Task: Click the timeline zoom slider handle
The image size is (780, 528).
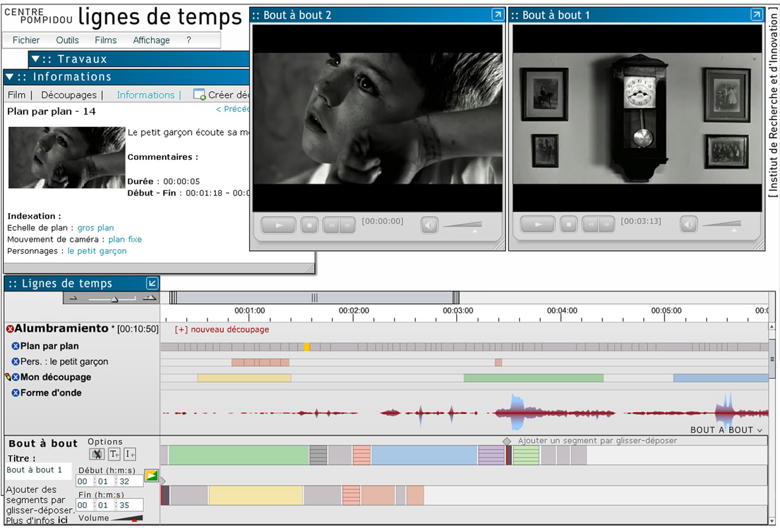Action: pos(114,299)
